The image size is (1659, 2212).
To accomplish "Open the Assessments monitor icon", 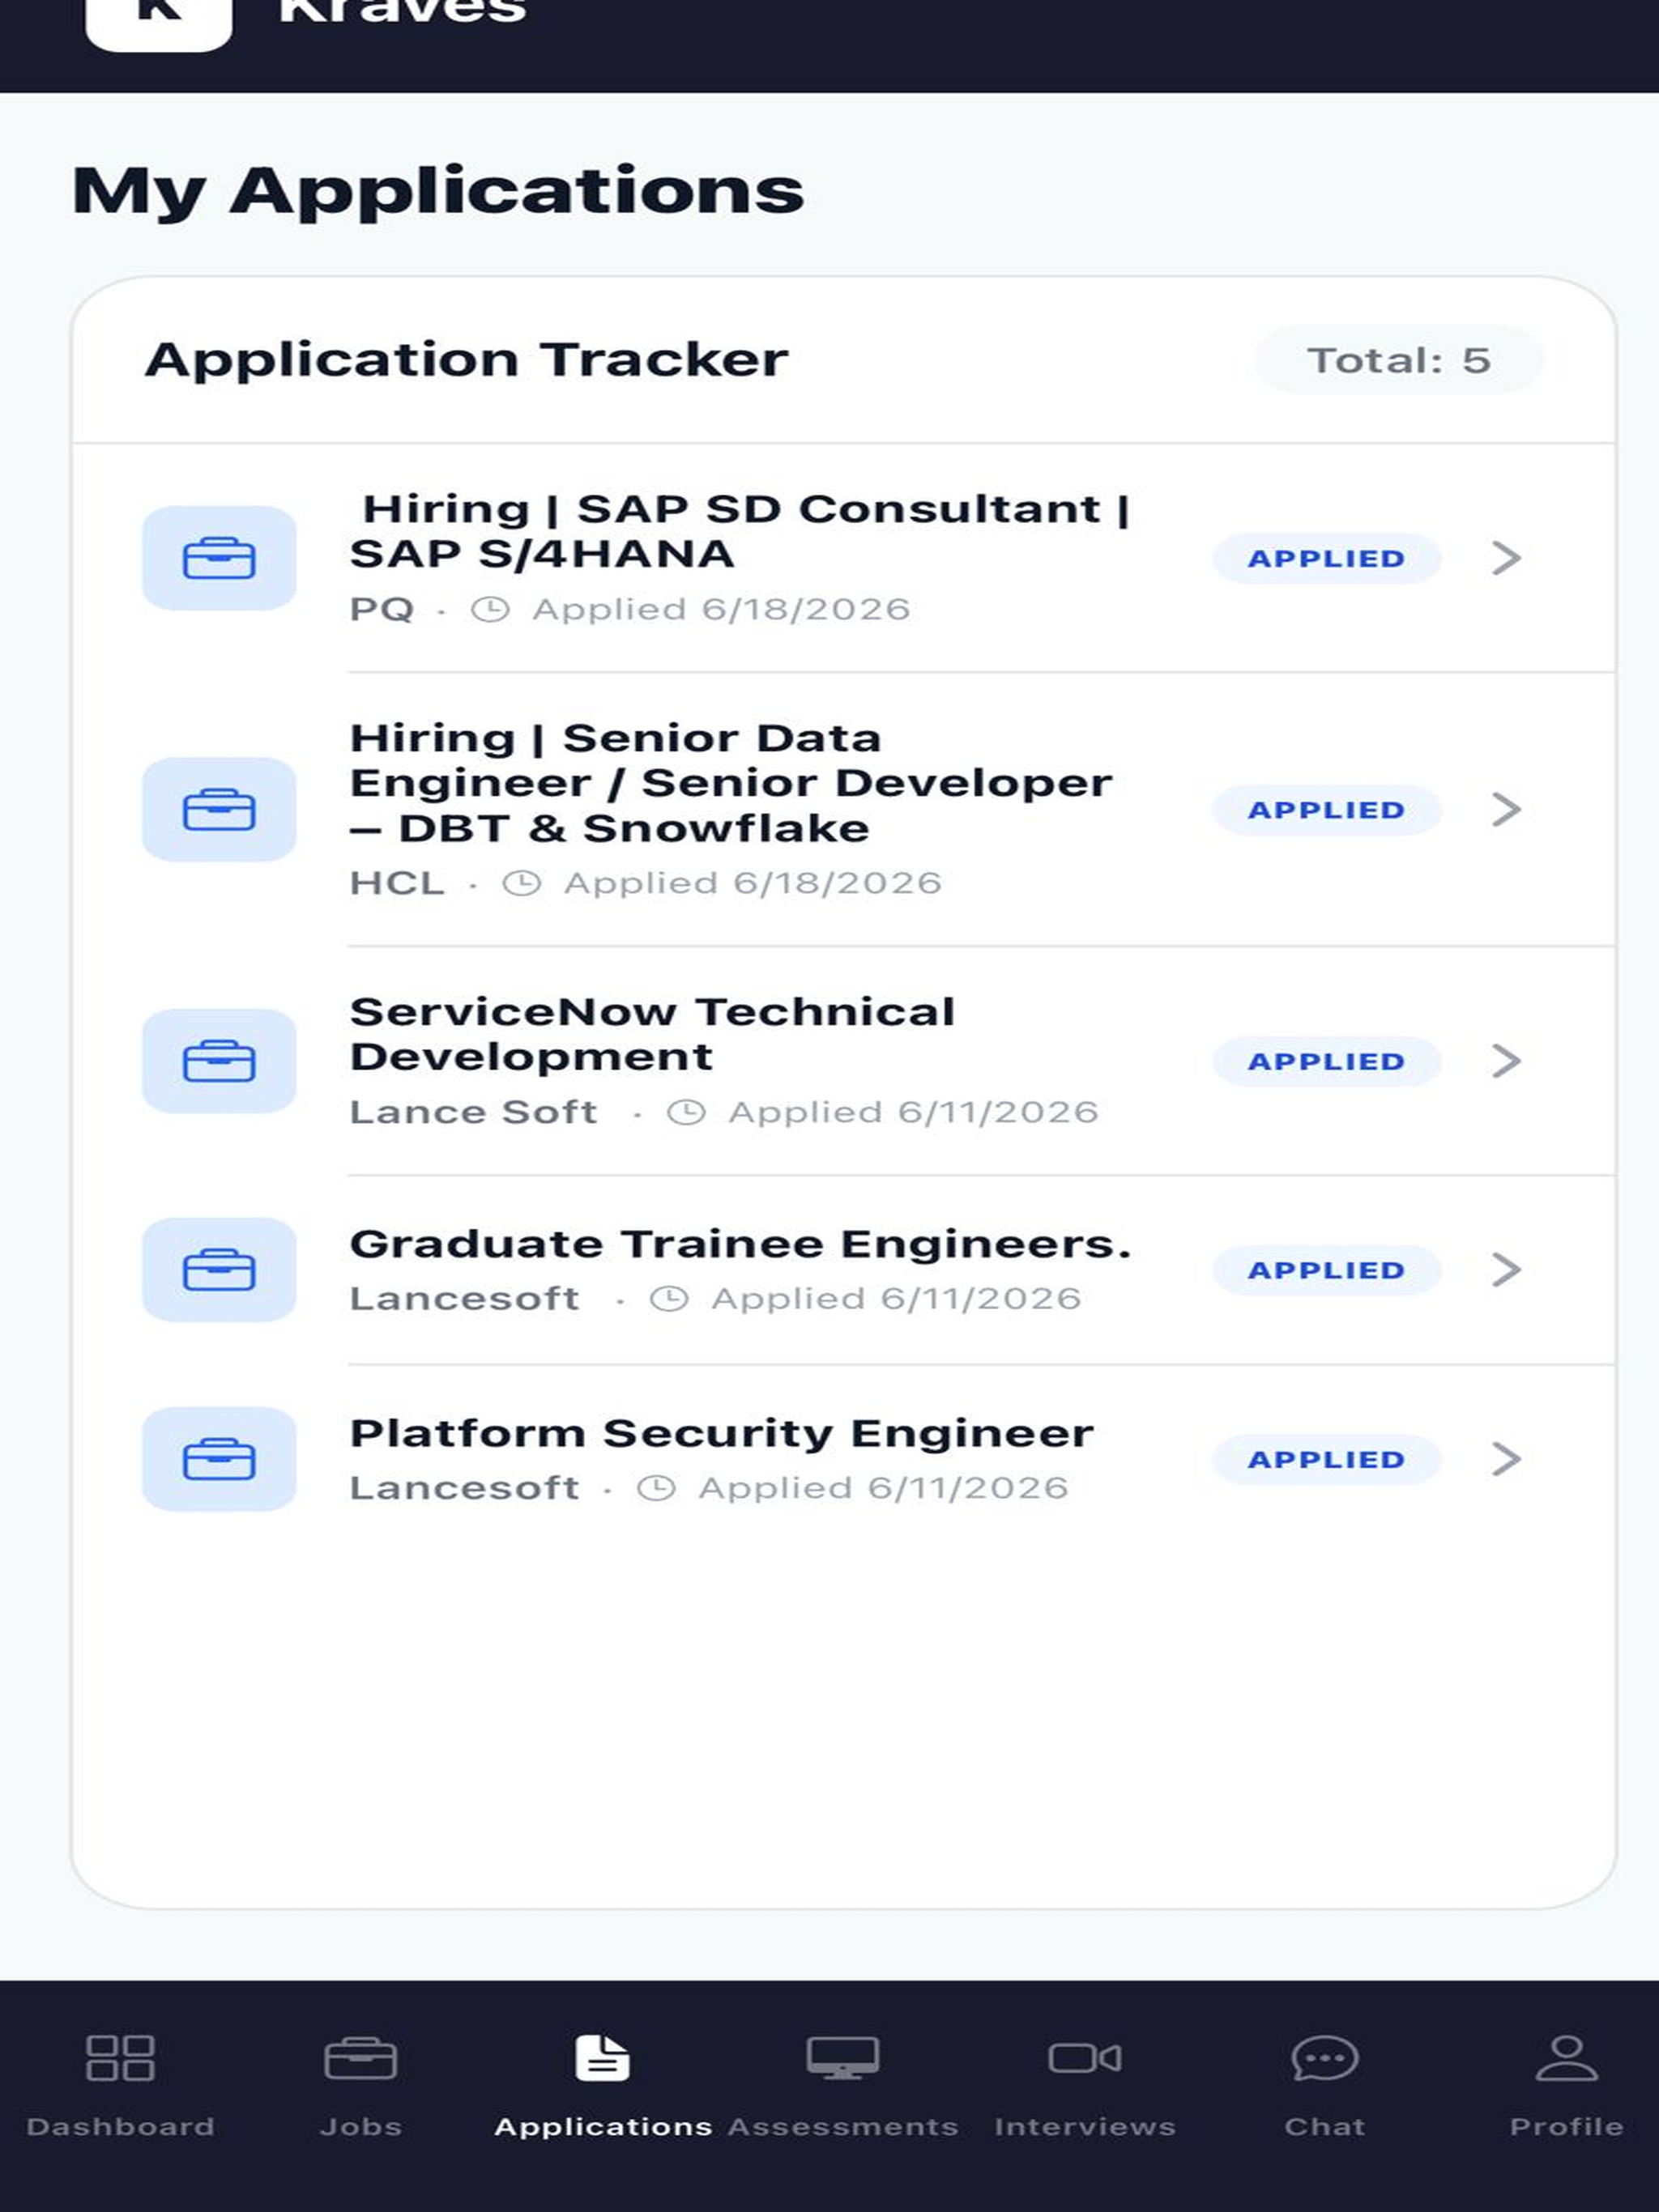I will (842, 2058).
